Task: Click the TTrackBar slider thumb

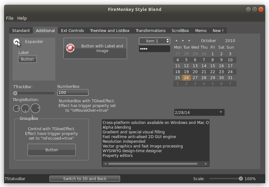Action: coord(15,93)
